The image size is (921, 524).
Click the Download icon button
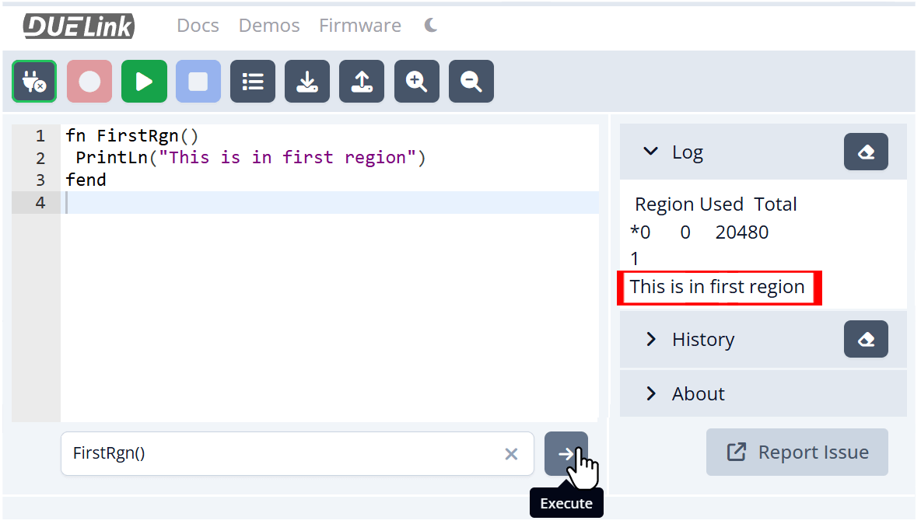(307, 82)
